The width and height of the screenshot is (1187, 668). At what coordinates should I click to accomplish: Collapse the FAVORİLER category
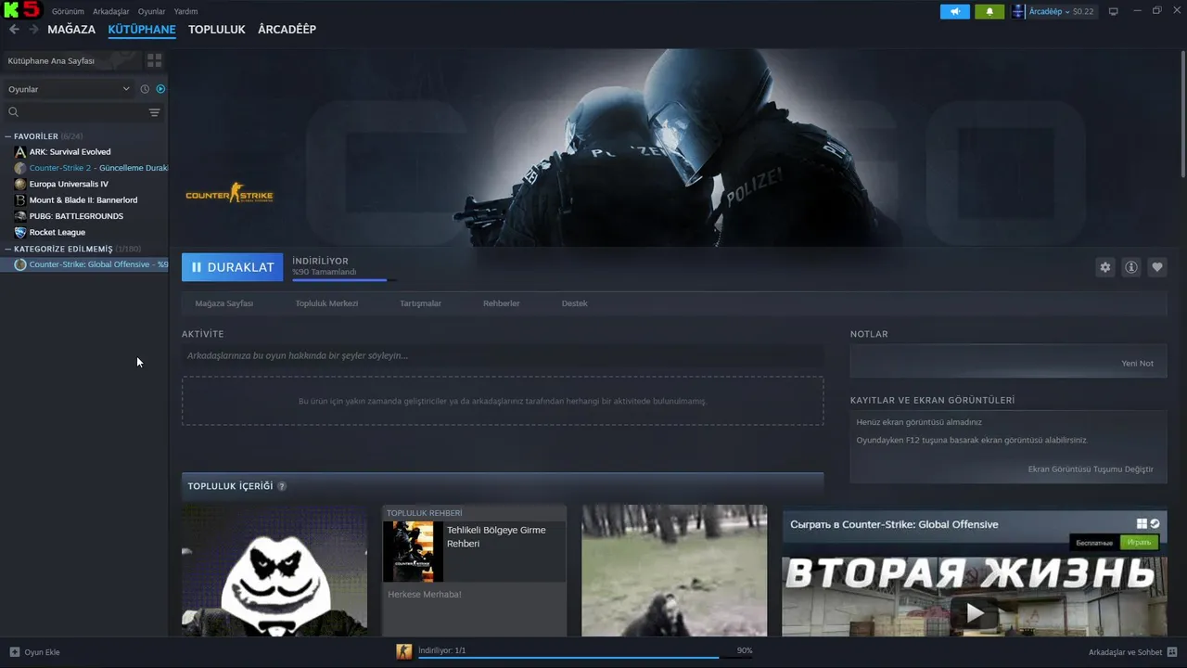pyautogui.click(x=8, y=136)
